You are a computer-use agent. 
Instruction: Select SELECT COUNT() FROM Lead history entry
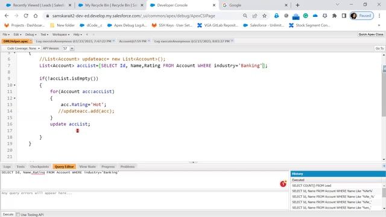312,186
